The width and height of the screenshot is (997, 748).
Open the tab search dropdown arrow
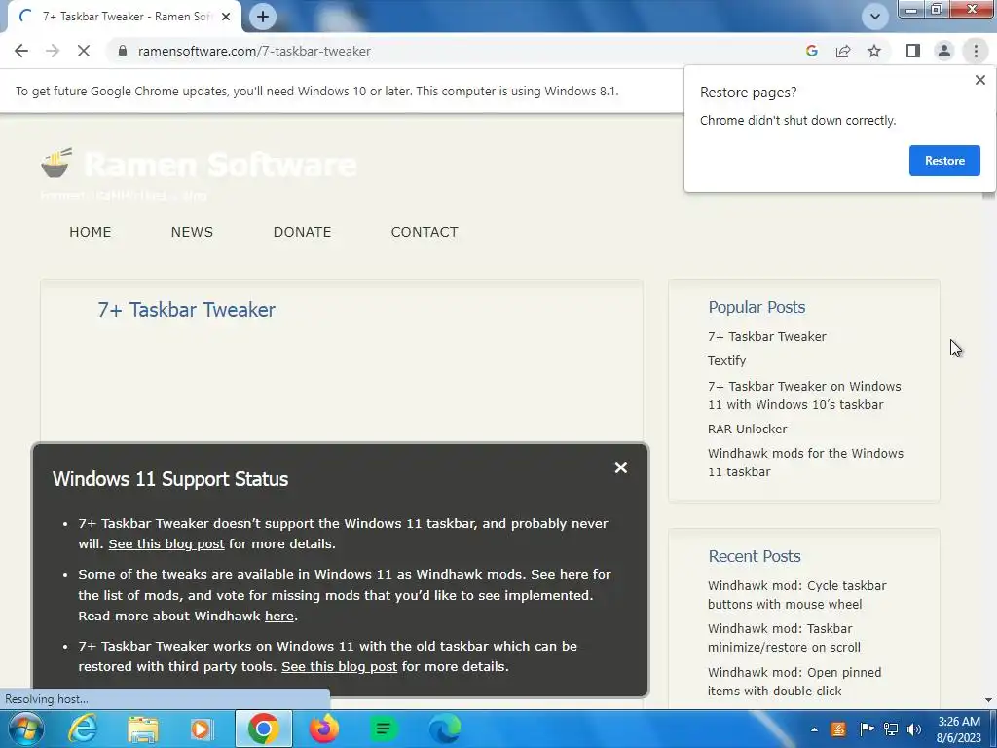tap(875, 17)
